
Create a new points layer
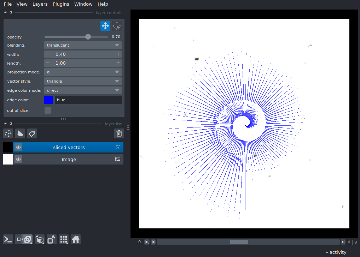[8, 133]
